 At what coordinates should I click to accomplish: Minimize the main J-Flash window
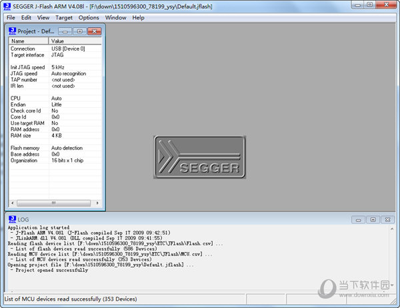click(358, 5)
